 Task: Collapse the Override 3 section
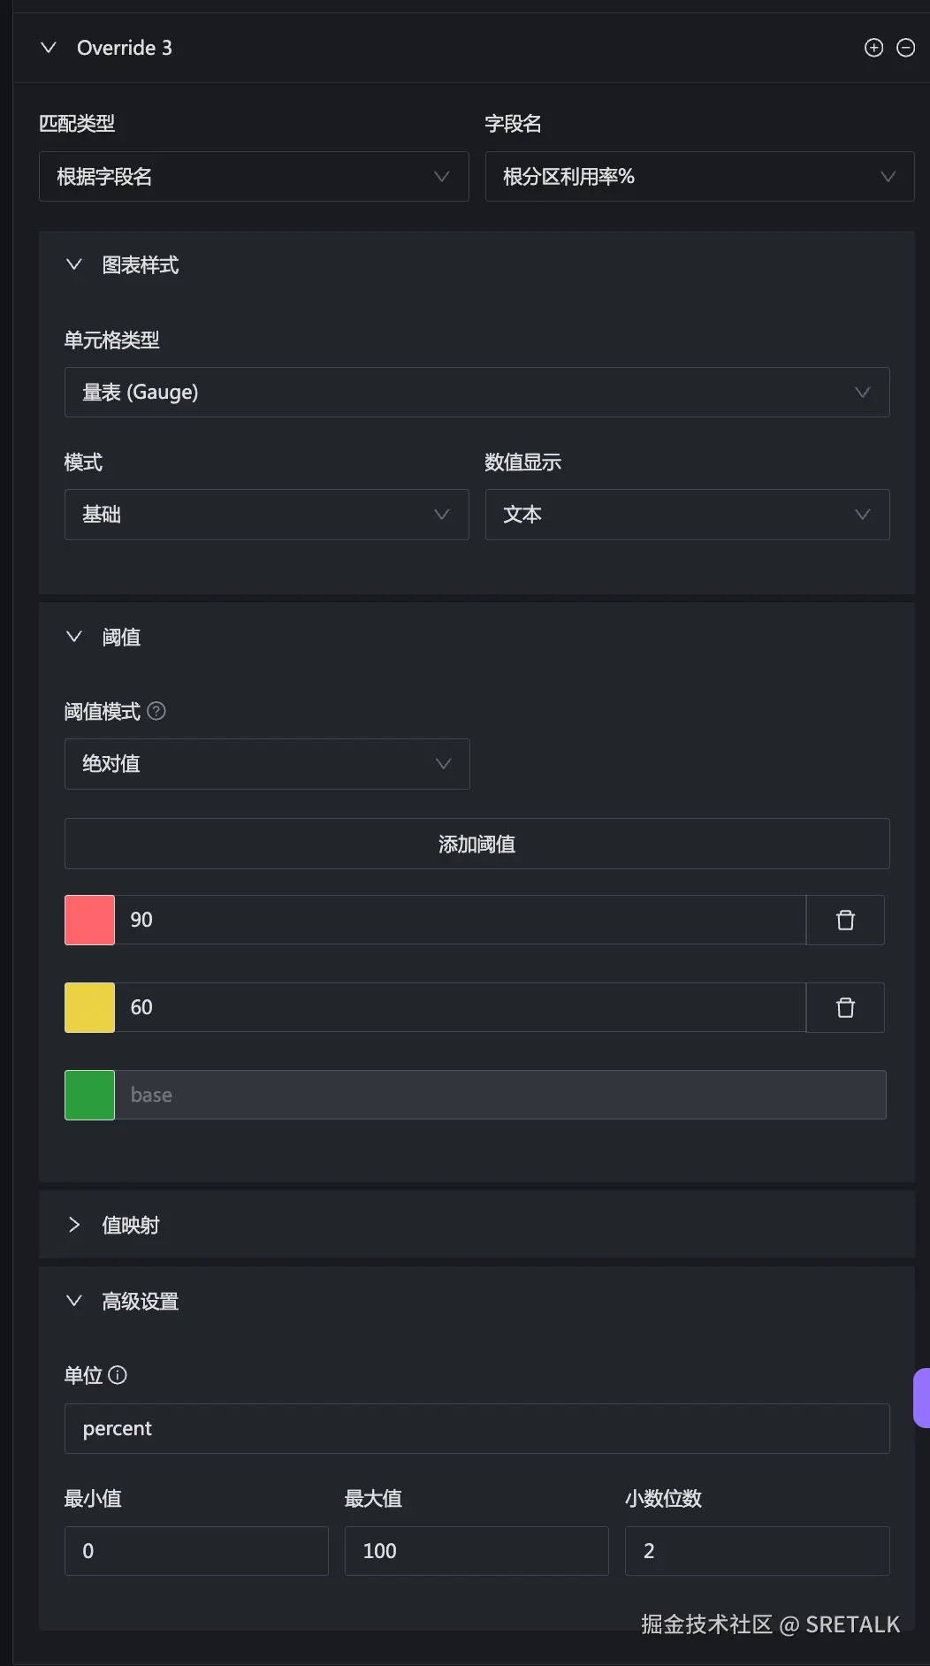49,48
